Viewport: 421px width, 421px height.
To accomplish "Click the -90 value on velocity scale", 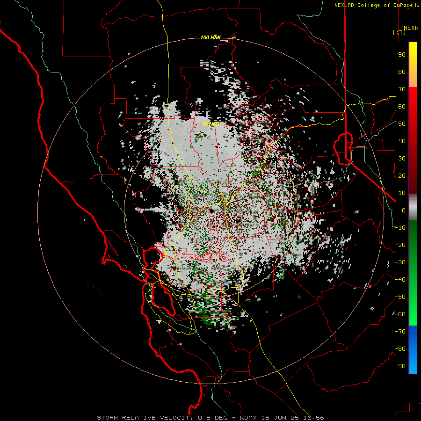I will [400, 366].
